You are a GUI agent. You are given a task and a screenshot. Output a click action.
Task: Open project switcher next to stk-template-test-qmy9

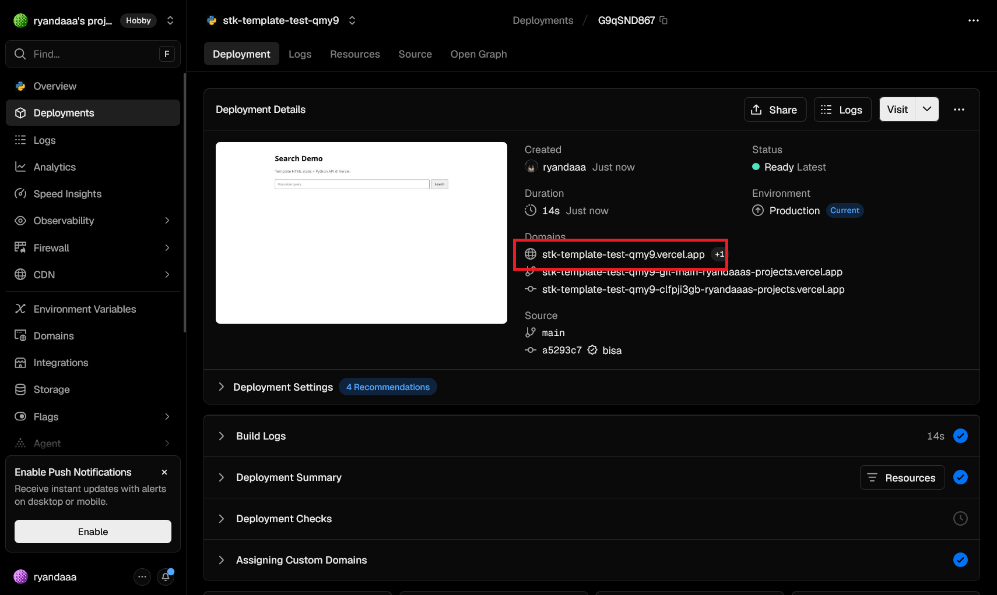click(x=352, y=20)
